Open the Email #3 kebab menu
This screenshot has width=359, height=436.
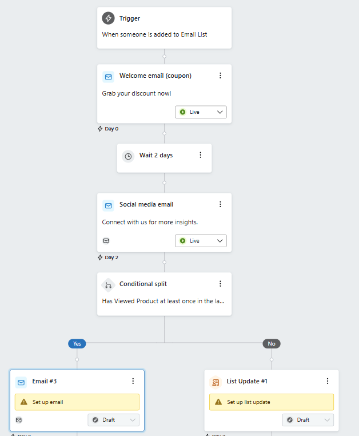click(x=133, y=381)
